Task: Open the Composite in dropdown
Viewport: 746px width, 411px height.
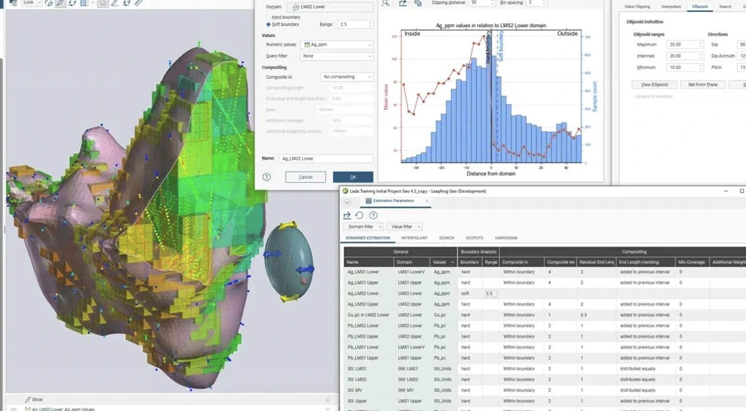Action: point(347,76)
